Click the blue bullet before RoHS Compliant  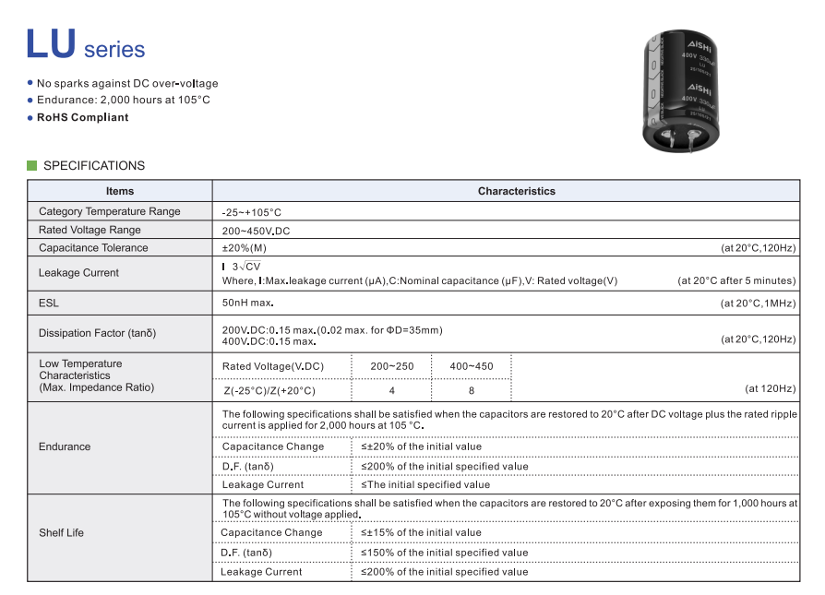[30, 117]
